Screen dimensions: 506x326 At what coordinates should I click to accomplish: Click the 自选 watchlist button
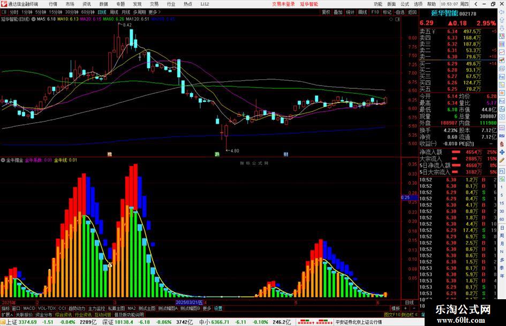(x=399, y=12)
